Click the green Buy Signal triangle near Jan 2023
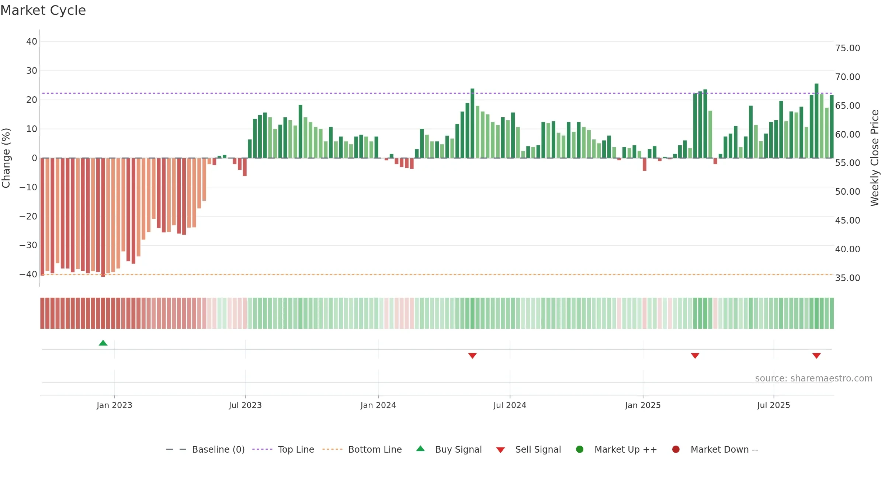Viewport: 885px width, 498px height. point(103,343)
